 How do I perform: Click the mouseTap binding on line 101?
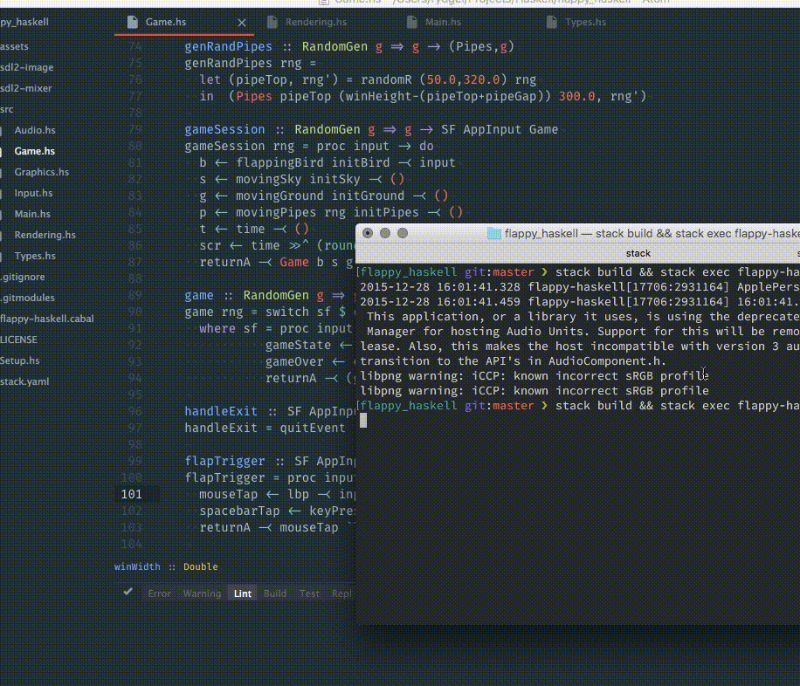coord(228,494)
